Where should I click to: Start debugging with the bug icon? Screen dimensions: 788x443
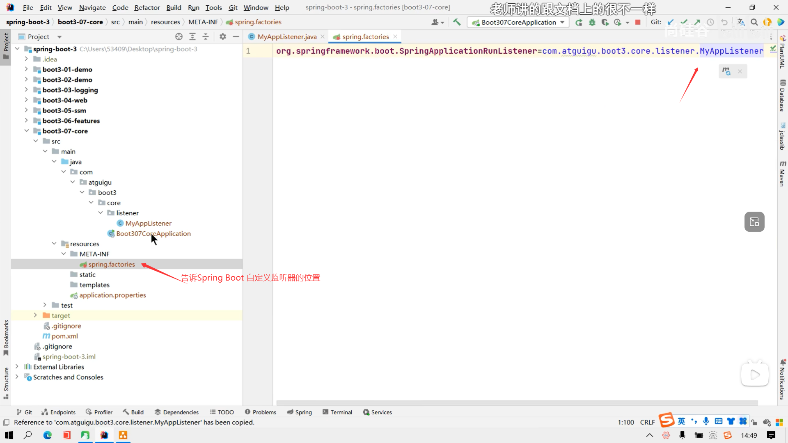tap(592, 22)
